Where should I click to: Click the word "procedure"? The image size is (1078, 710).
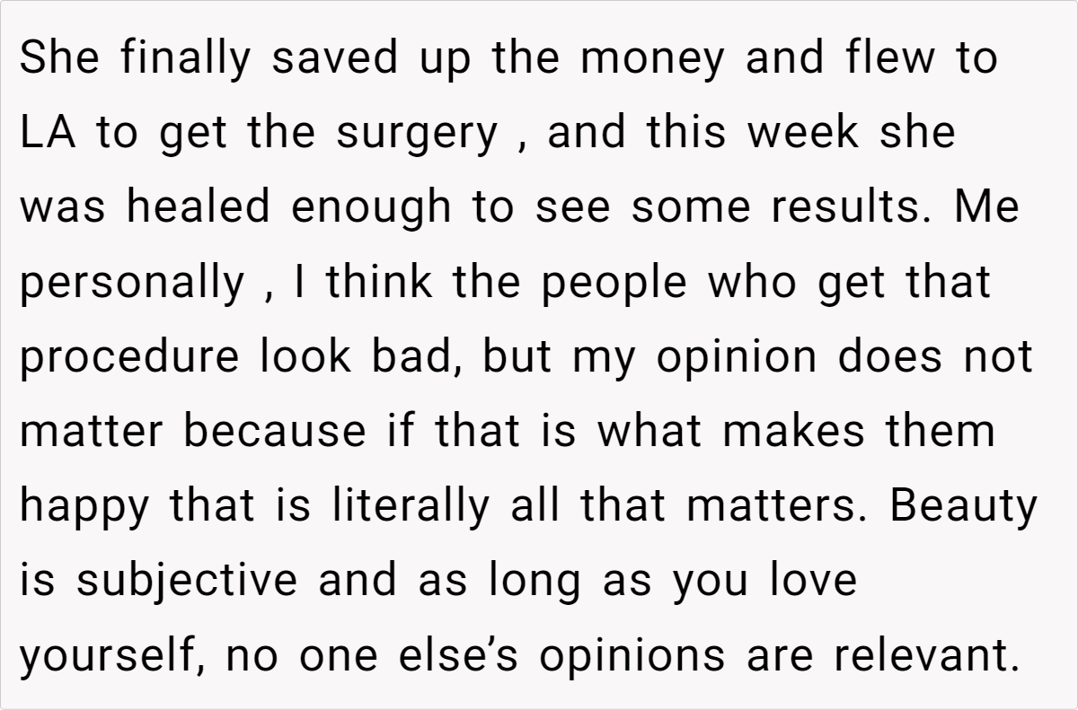pyautogui.click(x=131, y=358)
